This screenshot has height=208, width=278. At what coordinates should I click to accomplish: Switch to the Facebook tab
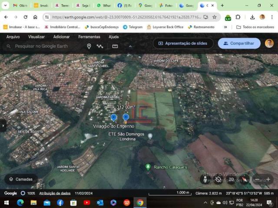[125, 6]
